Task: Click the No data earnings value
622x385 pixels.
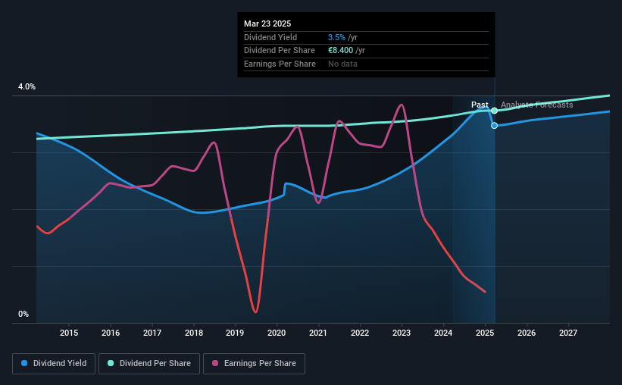Action: tap(342, 64)
